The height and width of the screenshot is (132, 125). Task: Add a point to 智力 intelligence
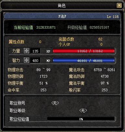coord(27,60)
